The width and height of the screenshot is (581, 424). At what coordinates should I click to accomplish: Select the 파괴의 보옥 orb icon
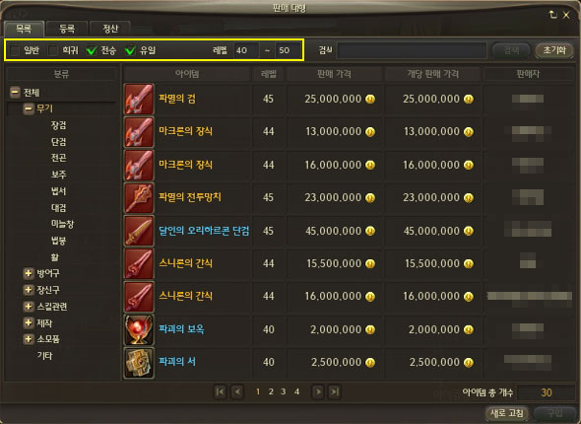click(x=139, y=329)
